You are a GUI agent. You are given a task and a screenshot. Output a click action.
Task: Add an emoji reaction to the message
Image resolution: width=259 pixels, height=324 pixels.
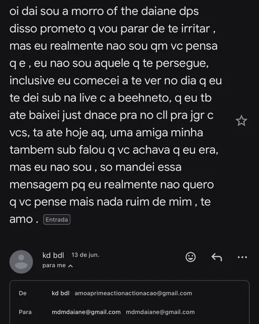click(190, 257)
